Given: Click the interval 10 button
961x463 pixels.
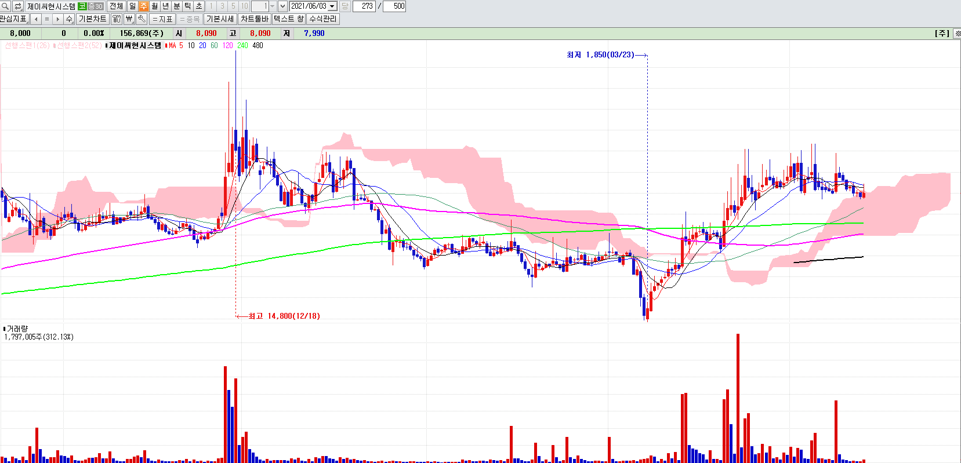Looking at the screenshot, I should click(244, 6).
